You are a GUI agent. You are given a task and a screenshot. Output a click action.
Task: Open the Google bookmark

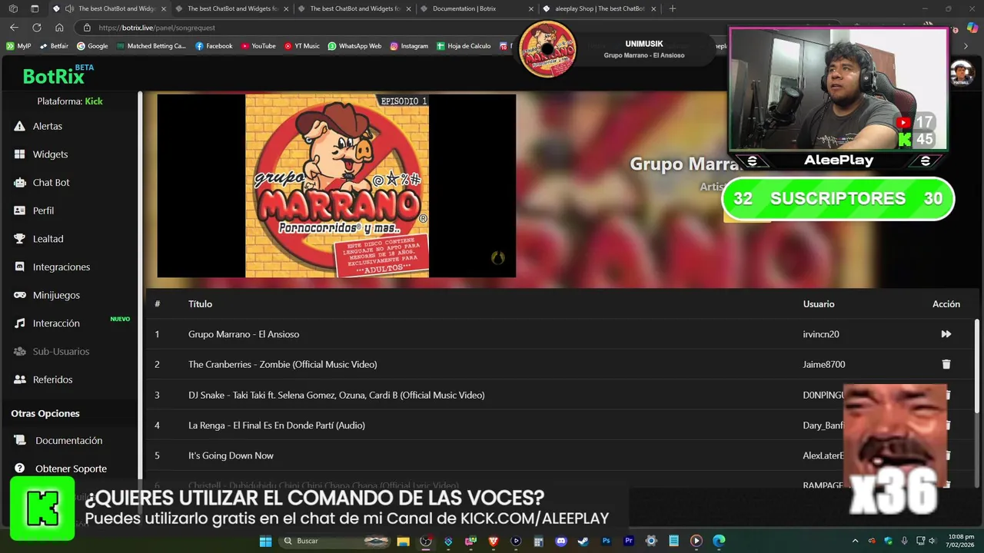click(x=92, y=46)
